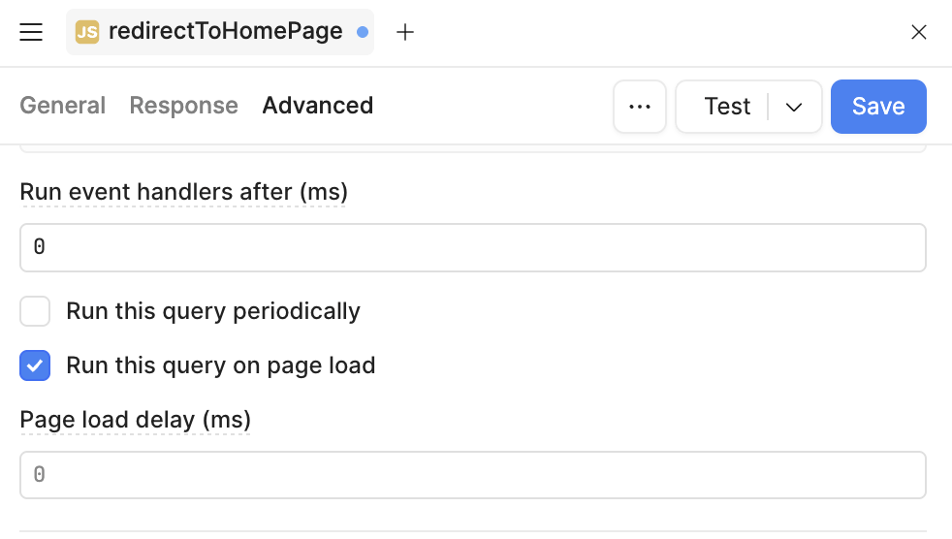Screen dimensions: 952x539
Task: Add a new query with the plus icon
Action: 405,32
